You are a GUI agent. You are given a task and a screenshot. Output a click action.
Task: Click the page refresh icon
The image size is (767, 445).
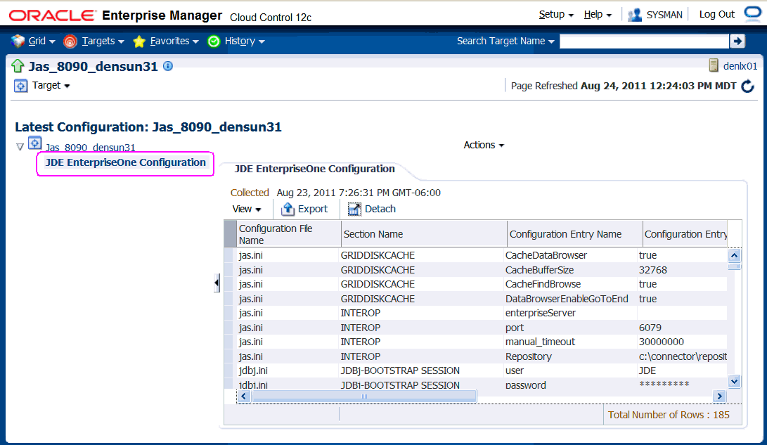point(748,86)
